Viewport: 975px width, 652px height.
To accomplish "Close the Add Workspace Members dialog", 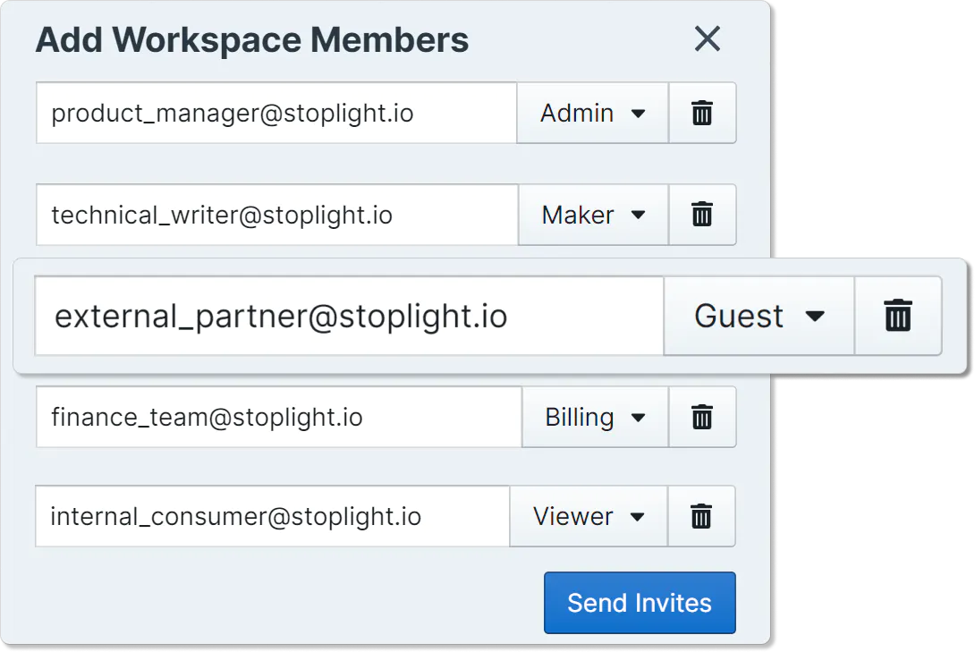I will coord(708,38).
